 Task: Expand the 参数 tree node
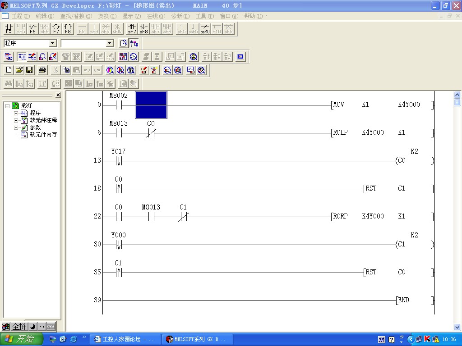[16, 127]
